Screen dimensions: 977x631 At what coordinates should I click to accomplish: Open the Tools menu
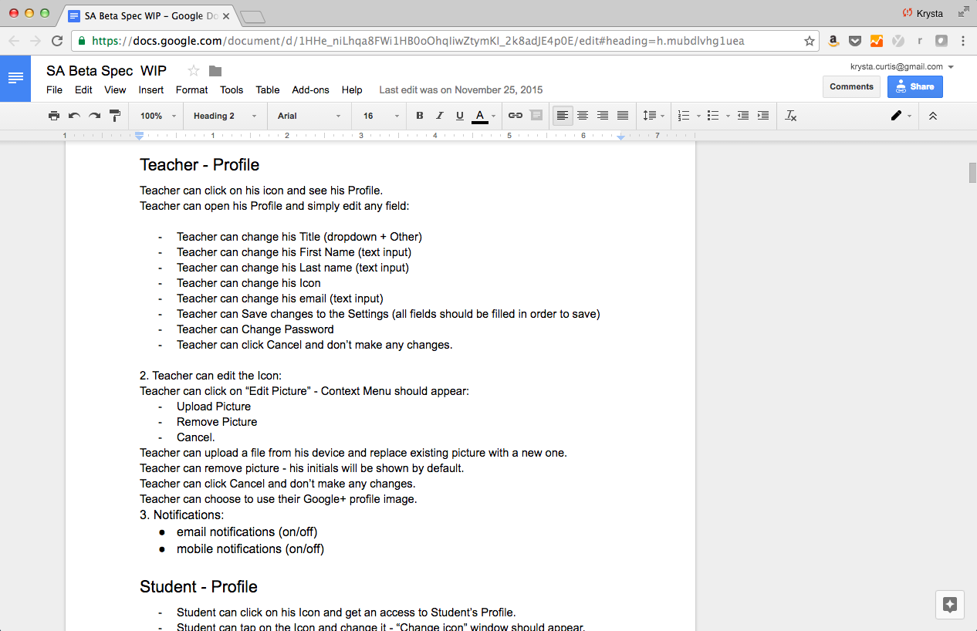click(232, 89)
